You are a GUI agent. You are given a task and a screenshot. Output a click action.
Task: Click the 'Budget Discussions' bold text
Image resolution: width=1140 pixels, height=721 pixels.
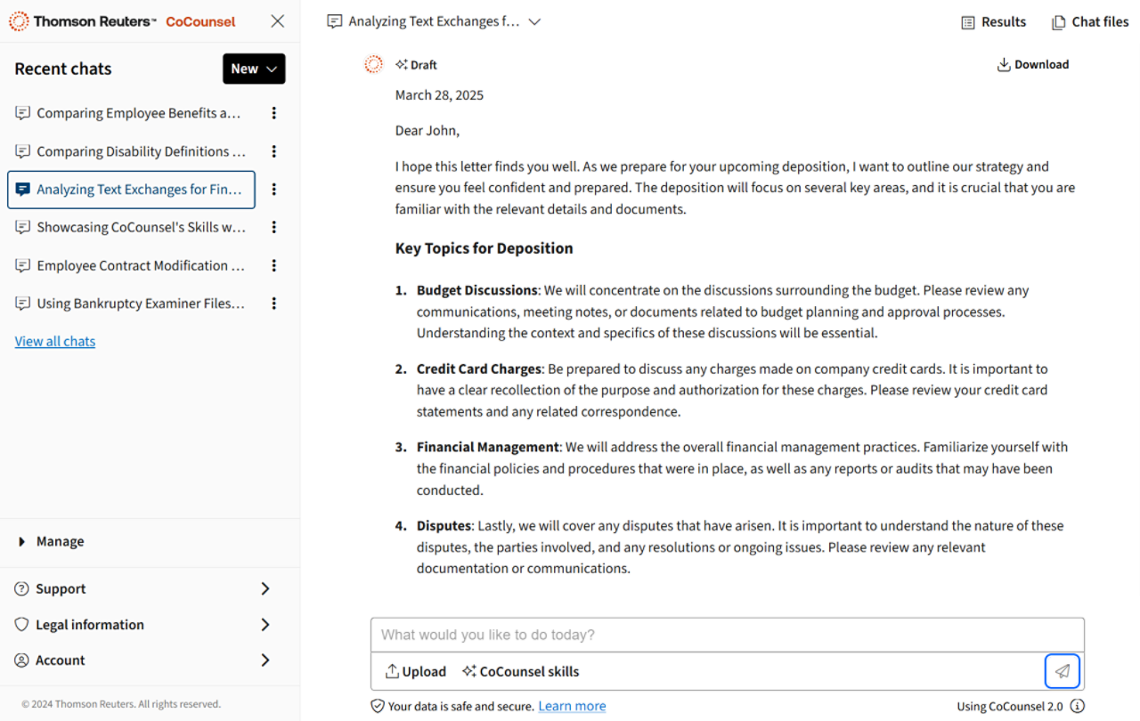click(477, 290)
